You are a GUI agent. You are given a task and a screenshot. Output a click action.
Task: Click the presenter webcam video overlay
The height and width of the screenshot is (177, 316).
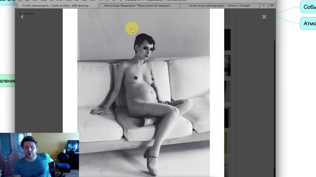pyautogui.click(x=39, y=155)
